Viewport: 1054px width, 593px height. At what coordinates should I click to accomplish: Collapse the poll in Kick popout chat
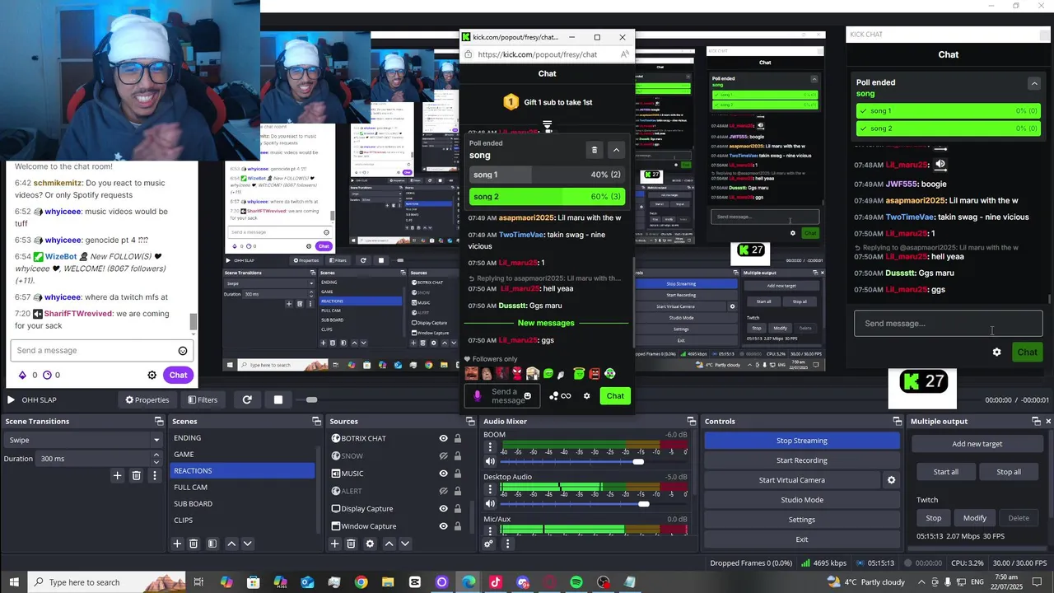pyautogui.click(x=616, y=150)
